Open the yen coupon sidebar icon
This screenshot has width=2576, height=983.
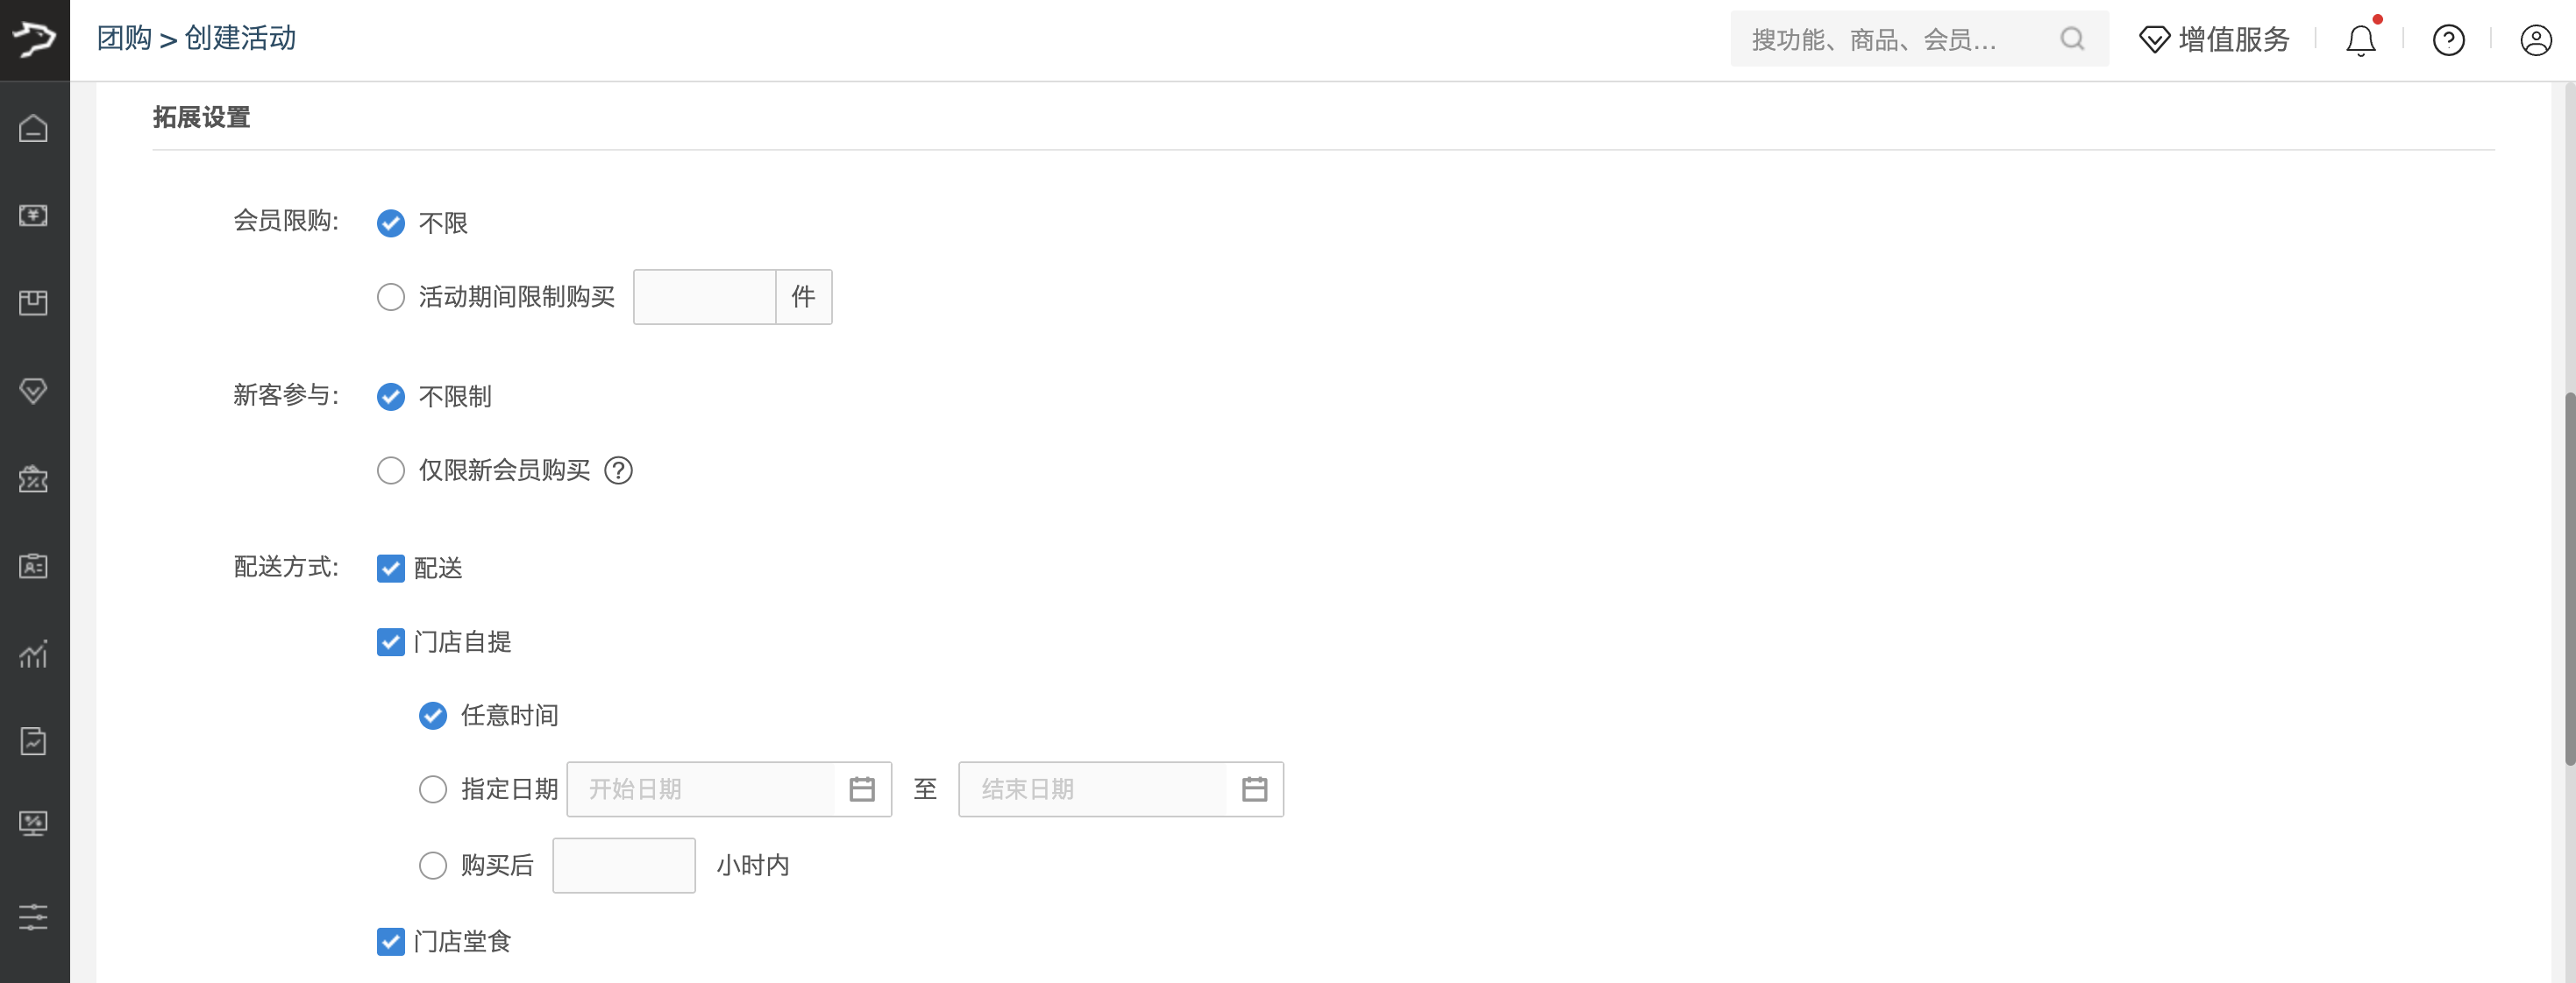tap(33, 216)
